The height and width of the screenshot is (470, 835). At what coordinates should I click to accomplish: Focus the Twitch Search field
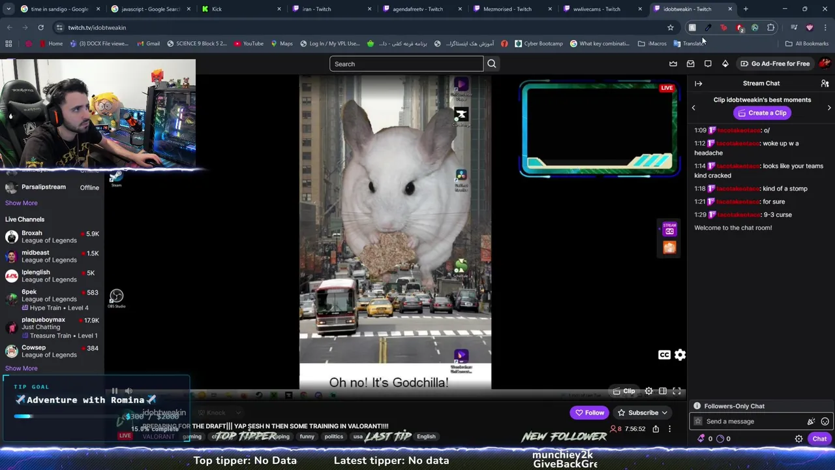coord(406,64)
